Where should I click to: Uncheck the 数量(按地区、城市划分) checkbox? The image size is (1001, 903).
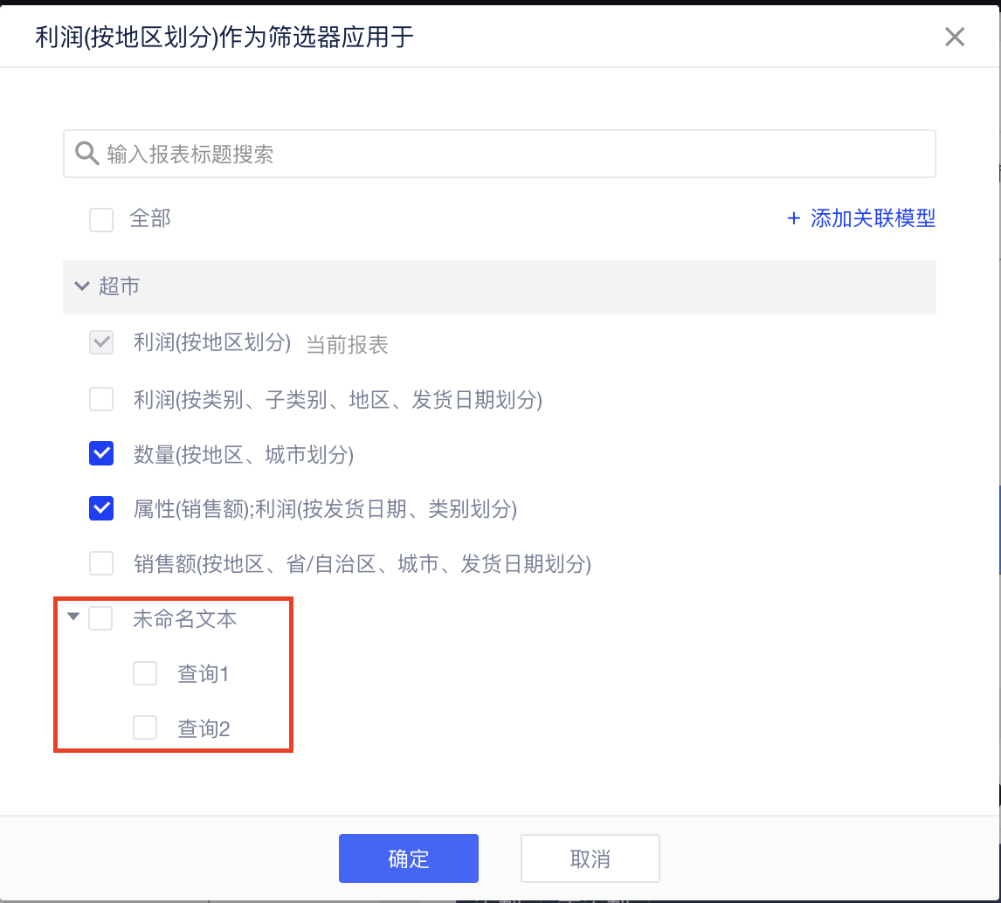click(x=101, y=454)
